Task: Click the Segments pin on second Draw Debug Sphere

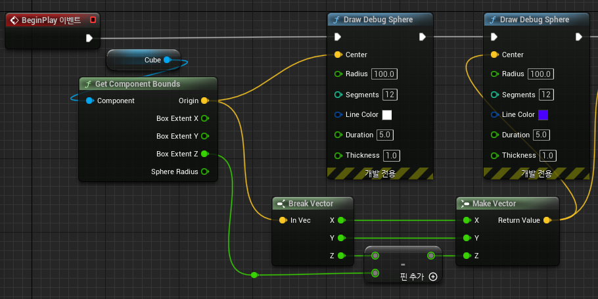Action: click(x=494, y=95)
